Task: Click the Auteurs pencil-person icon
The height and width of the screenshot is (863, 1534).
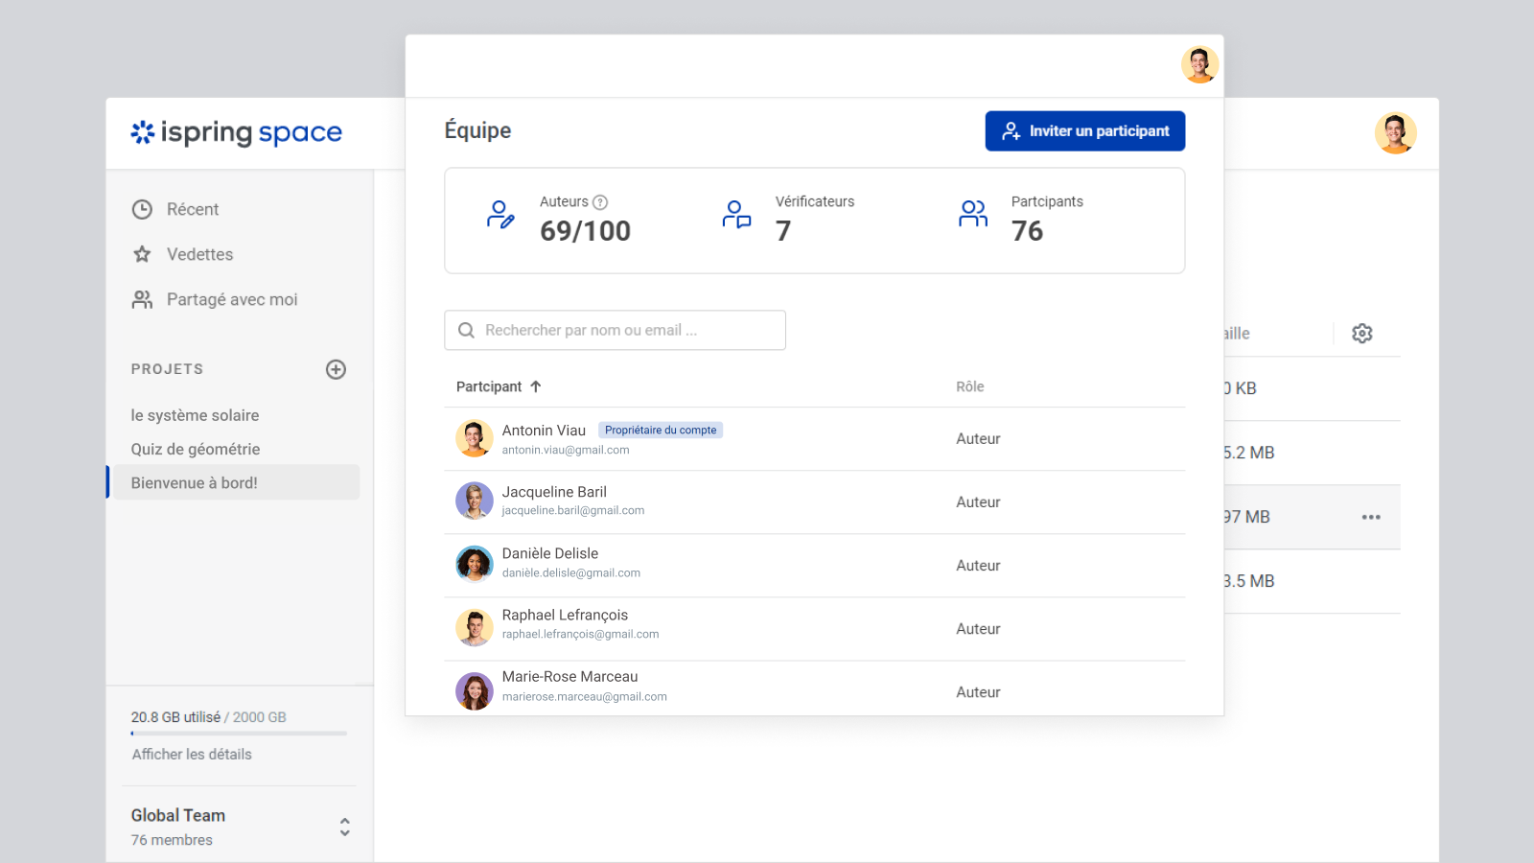Action: (x=500, y=214)
